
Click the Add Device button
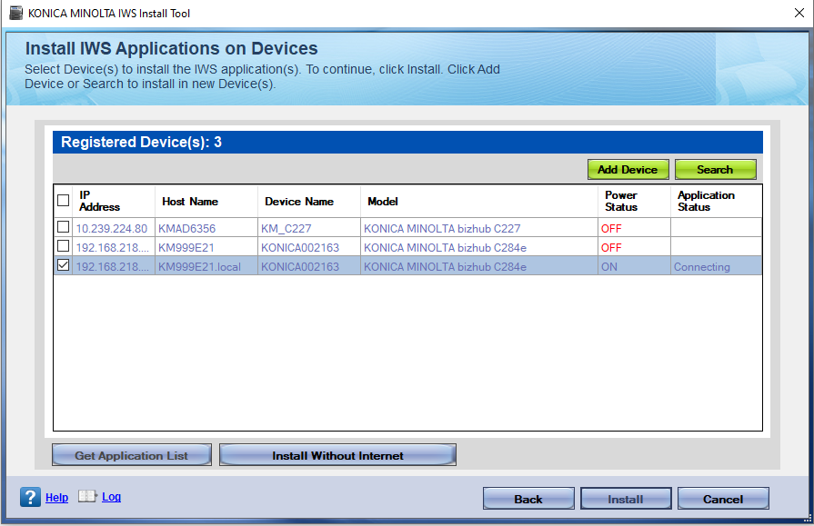click(x=628, y=170)
